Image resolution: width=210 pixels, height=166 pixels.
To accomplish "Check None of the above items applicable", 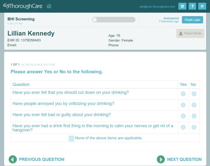I will tap(71, 138).
